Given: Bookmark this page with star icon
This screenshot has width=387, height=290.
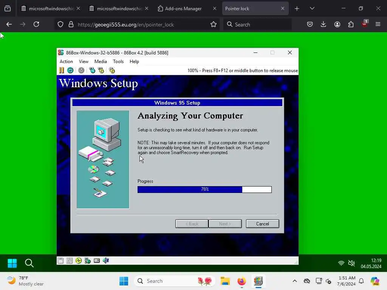Looking at the screenshot, I should [214, 25].
